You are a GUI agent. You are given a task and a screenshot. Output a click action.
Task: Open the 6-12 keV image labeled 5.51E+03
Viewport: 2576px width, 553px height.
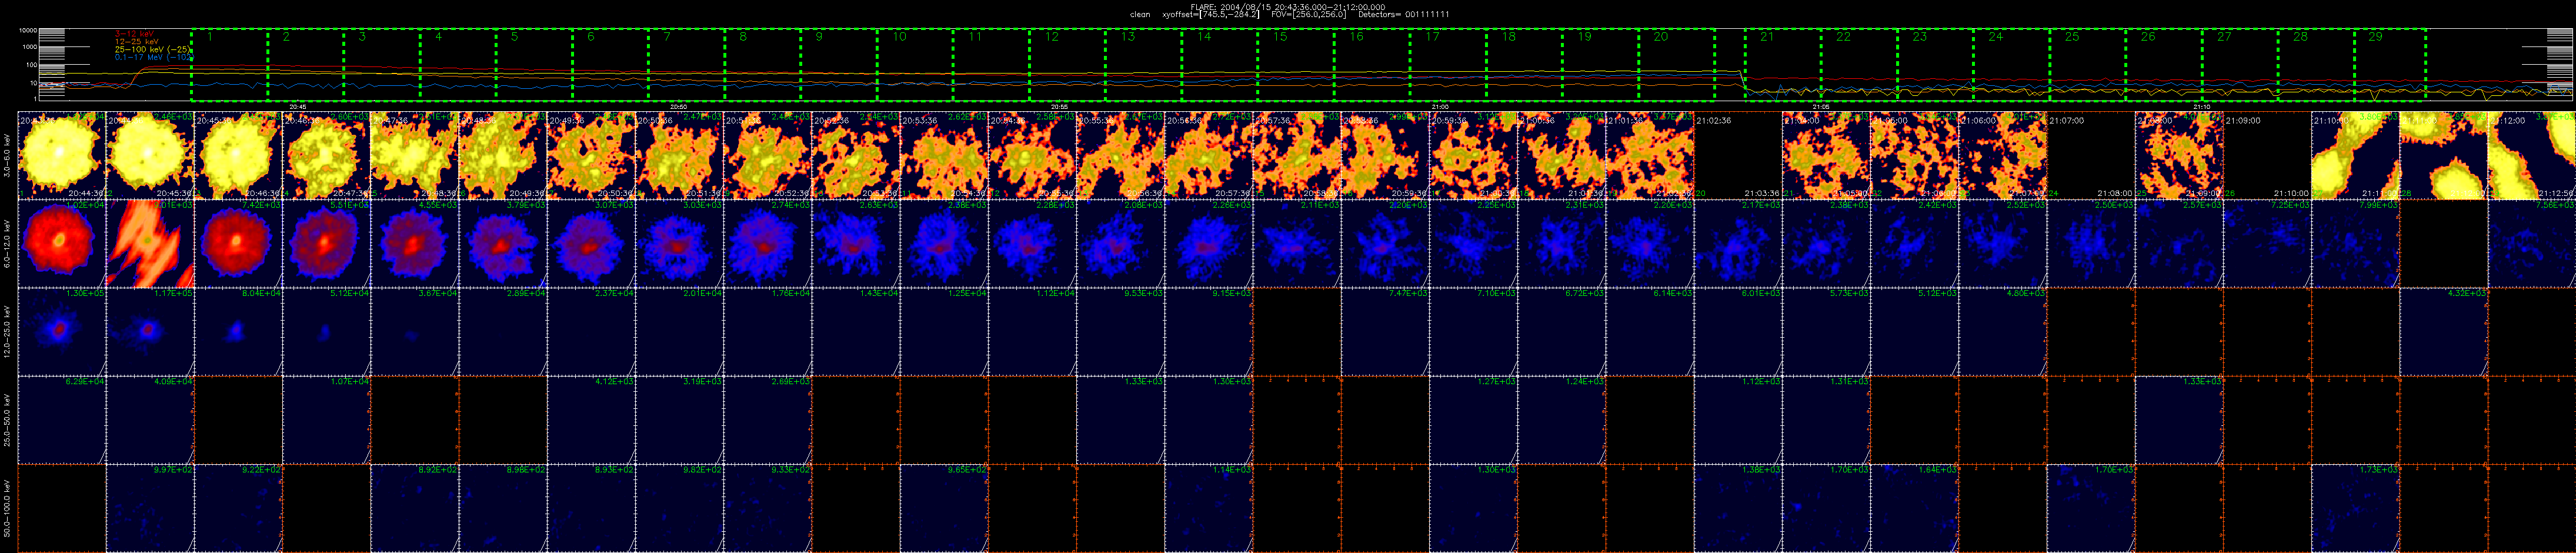327,243
